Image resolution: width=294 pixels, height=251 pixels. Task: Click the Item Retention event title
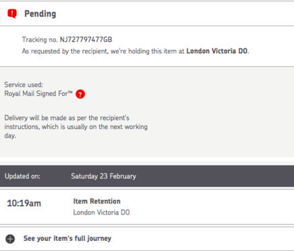(x=96, y=201)
